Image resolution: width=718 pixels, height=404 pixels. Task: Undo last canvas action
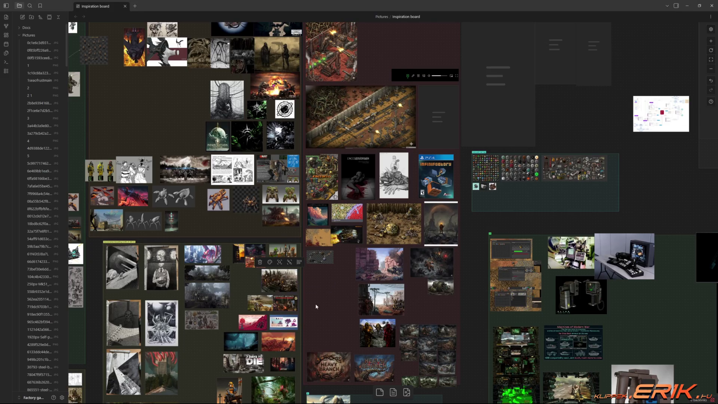[x=711, y=81]
